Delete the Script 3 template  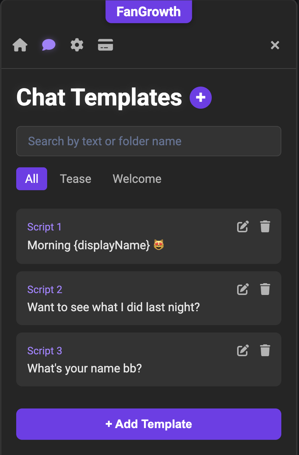click(265, 350)
